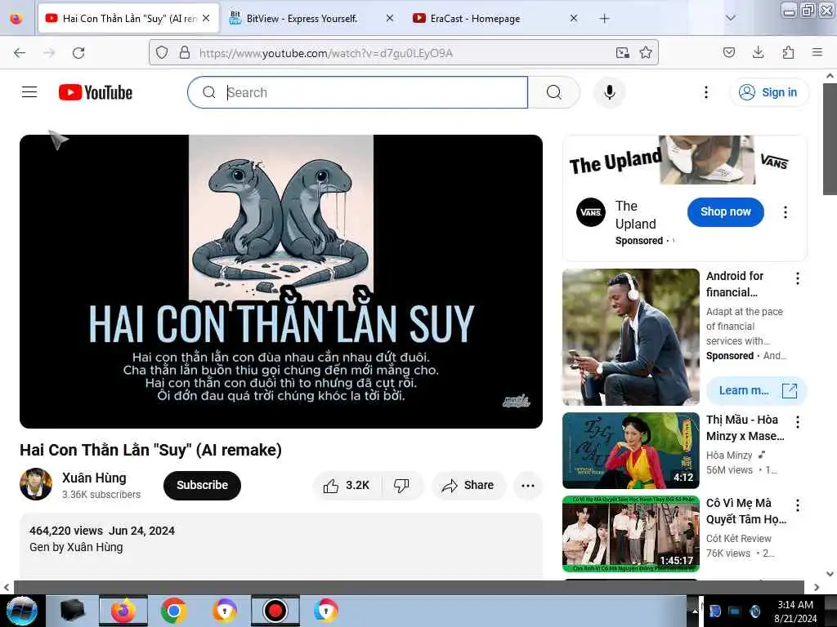Open more actions below the video
The image size is (837, 627).
pos(527,485)
